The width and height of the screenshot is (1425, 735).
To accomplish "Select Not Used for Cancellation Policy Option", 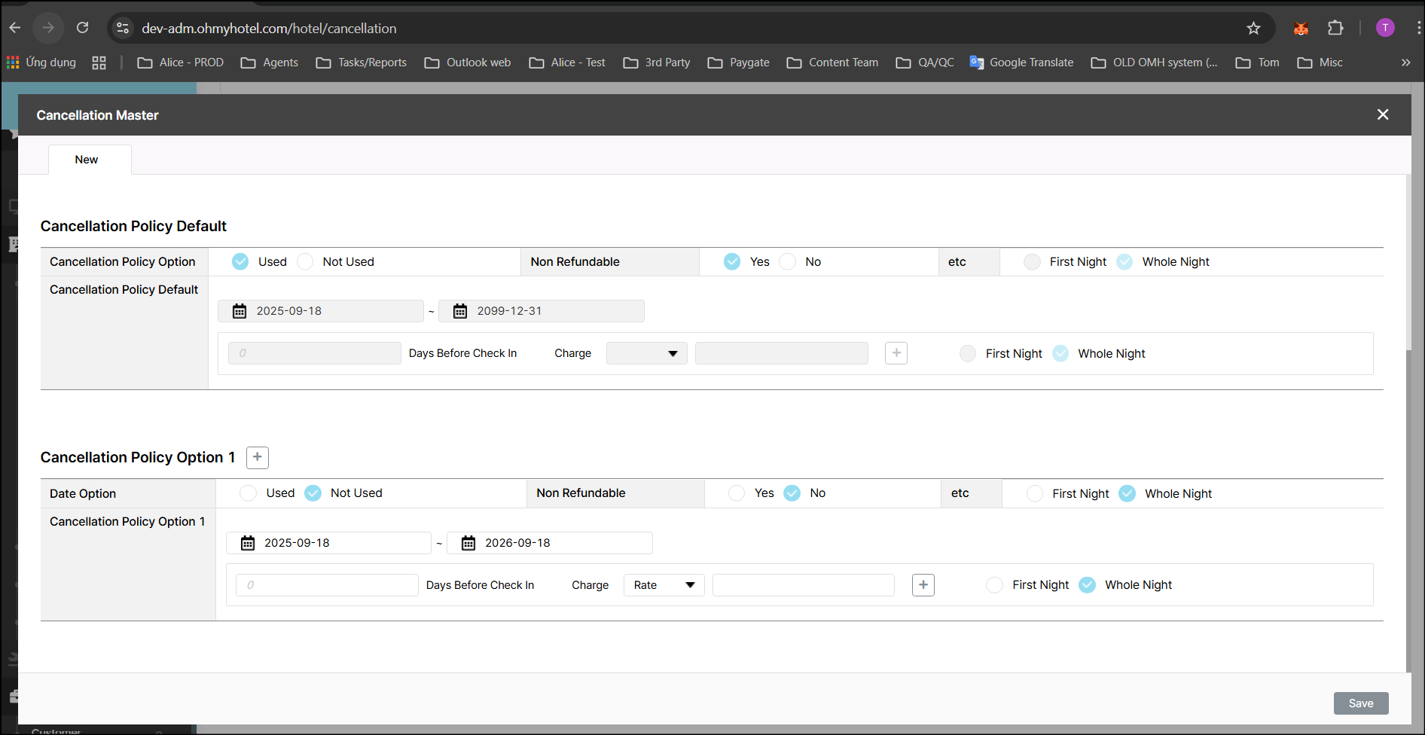I will [306, 262].
